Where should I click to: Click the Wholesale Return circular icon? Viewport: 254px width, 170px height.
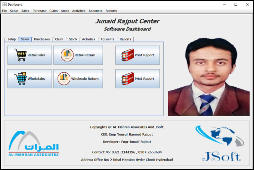[64, 79]
